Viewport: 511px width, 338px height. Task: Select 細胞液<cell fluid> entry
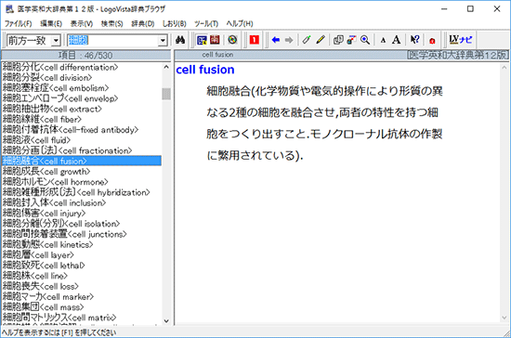coord(36,140)
